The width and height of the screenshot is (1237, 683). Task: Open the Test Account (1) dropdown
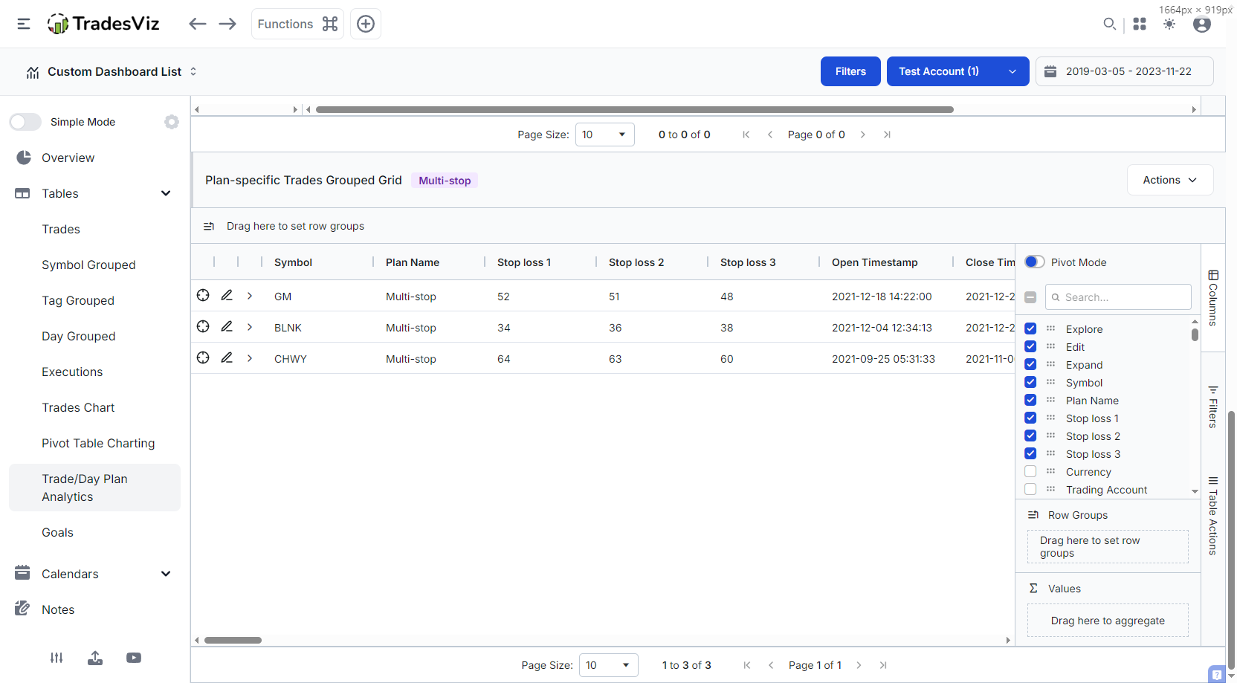pos(957,71)
